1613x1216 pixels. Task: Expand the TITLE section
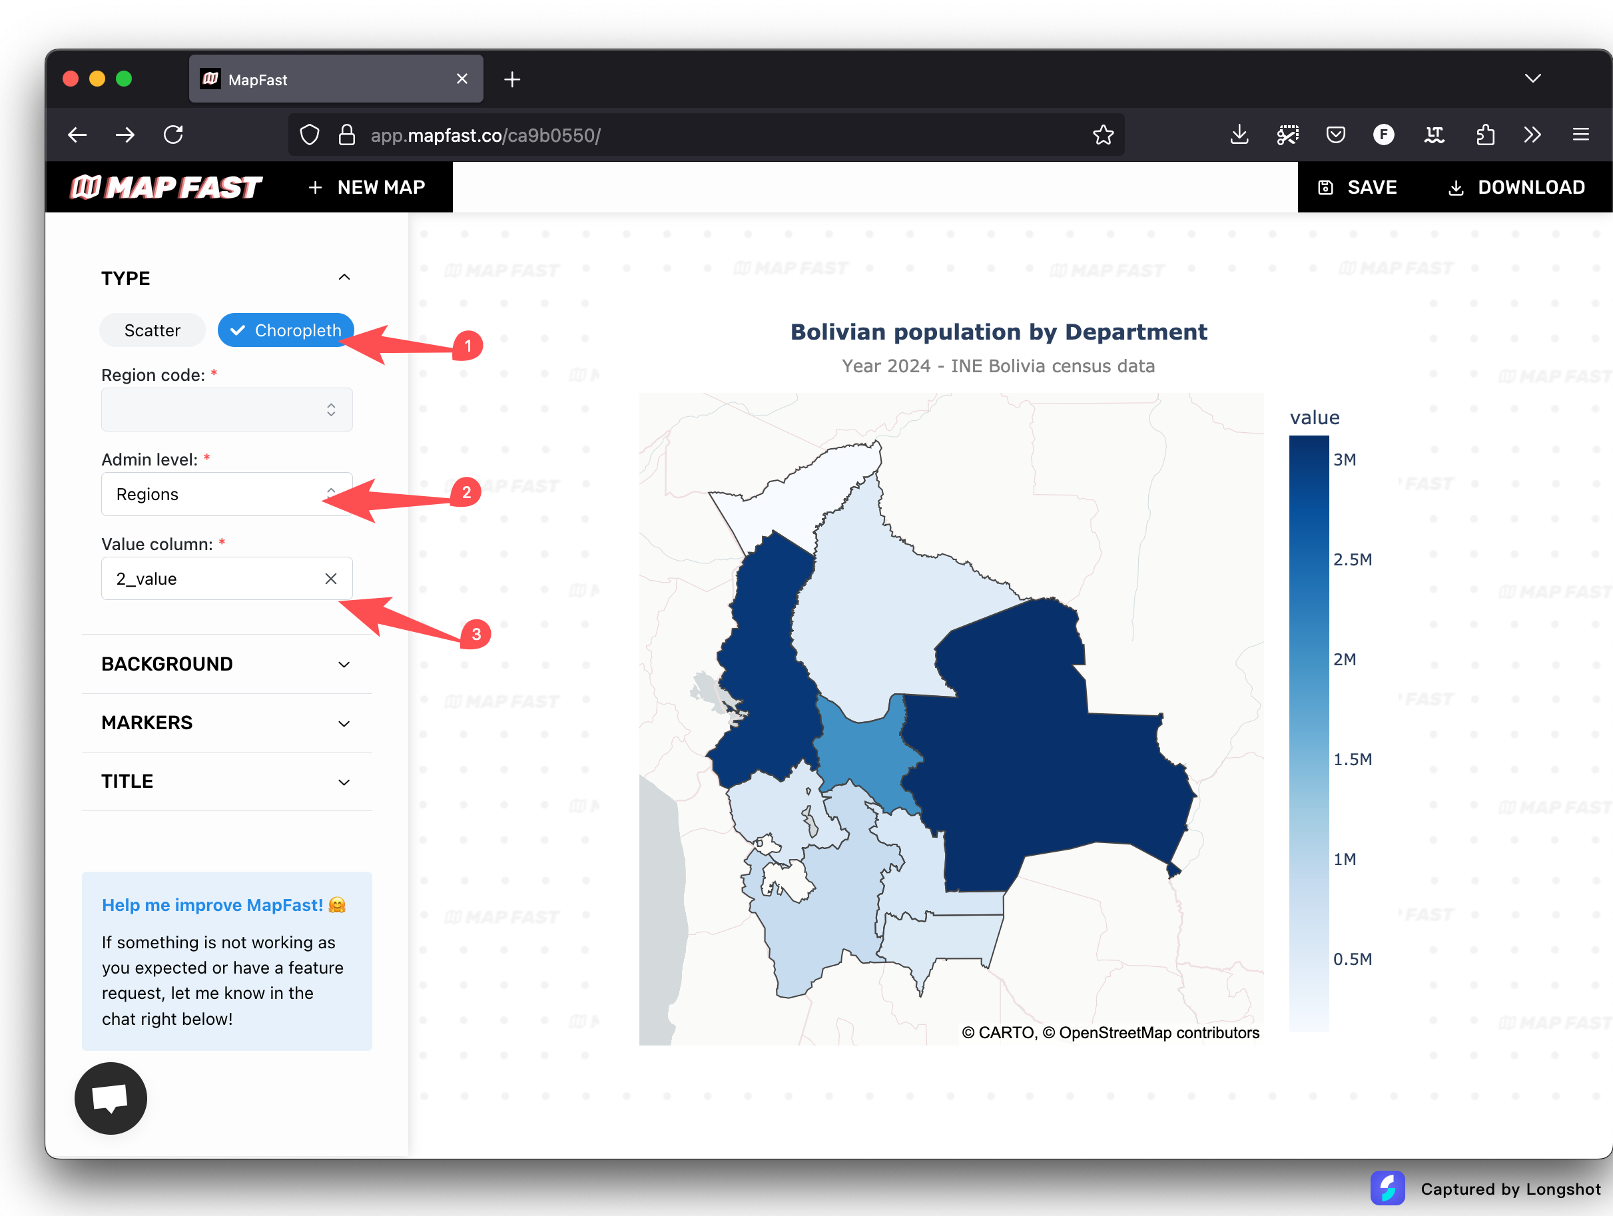[x=227, y=782]
